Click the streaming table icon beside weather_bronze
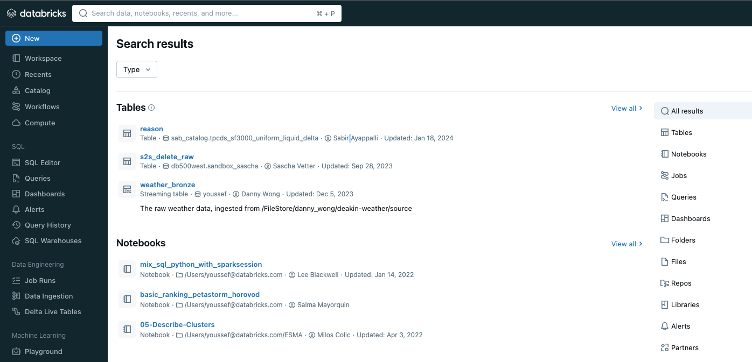Viewport: 752px width, 362px height. (127, 189)
